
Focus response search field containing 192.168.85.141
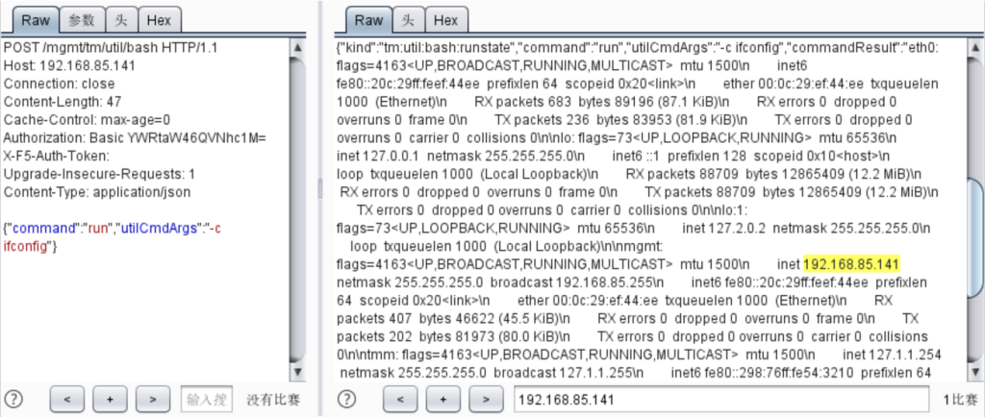[x=721, y=398]
